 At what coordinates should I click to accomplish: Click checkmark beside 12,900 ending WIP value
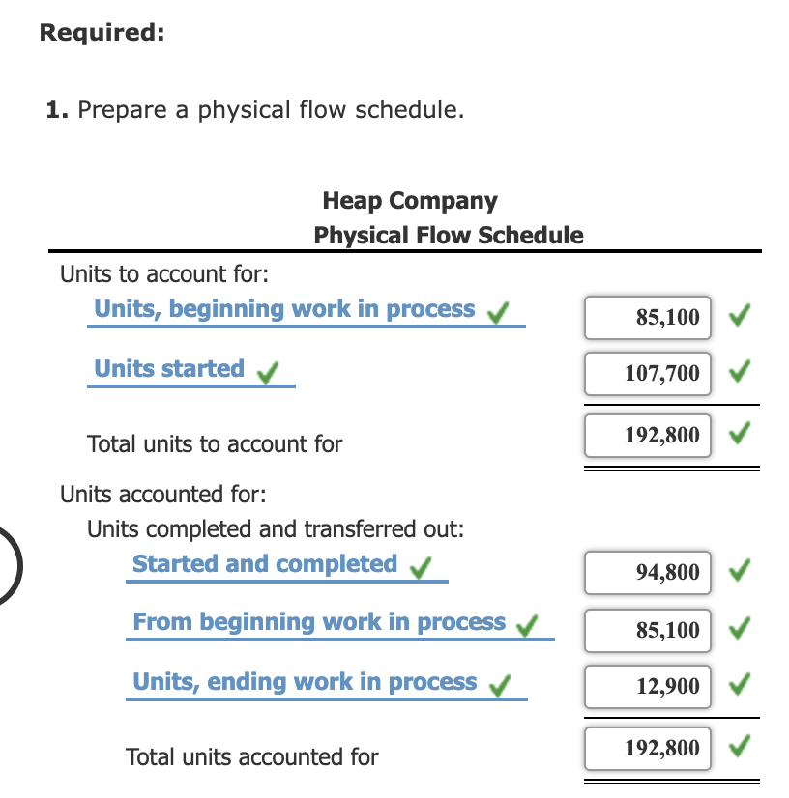click(739, 684)
